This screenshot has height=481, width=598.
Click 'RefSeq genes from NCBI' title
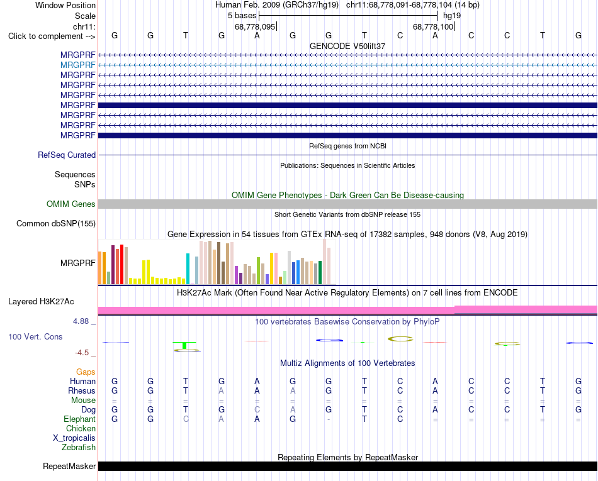347,146
